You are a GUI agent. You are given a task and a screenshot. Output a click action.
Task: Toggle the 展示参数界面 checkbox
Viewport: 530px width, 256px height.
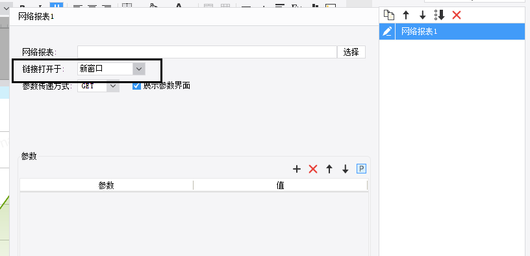pyautogui.click(x=136, y=86)
